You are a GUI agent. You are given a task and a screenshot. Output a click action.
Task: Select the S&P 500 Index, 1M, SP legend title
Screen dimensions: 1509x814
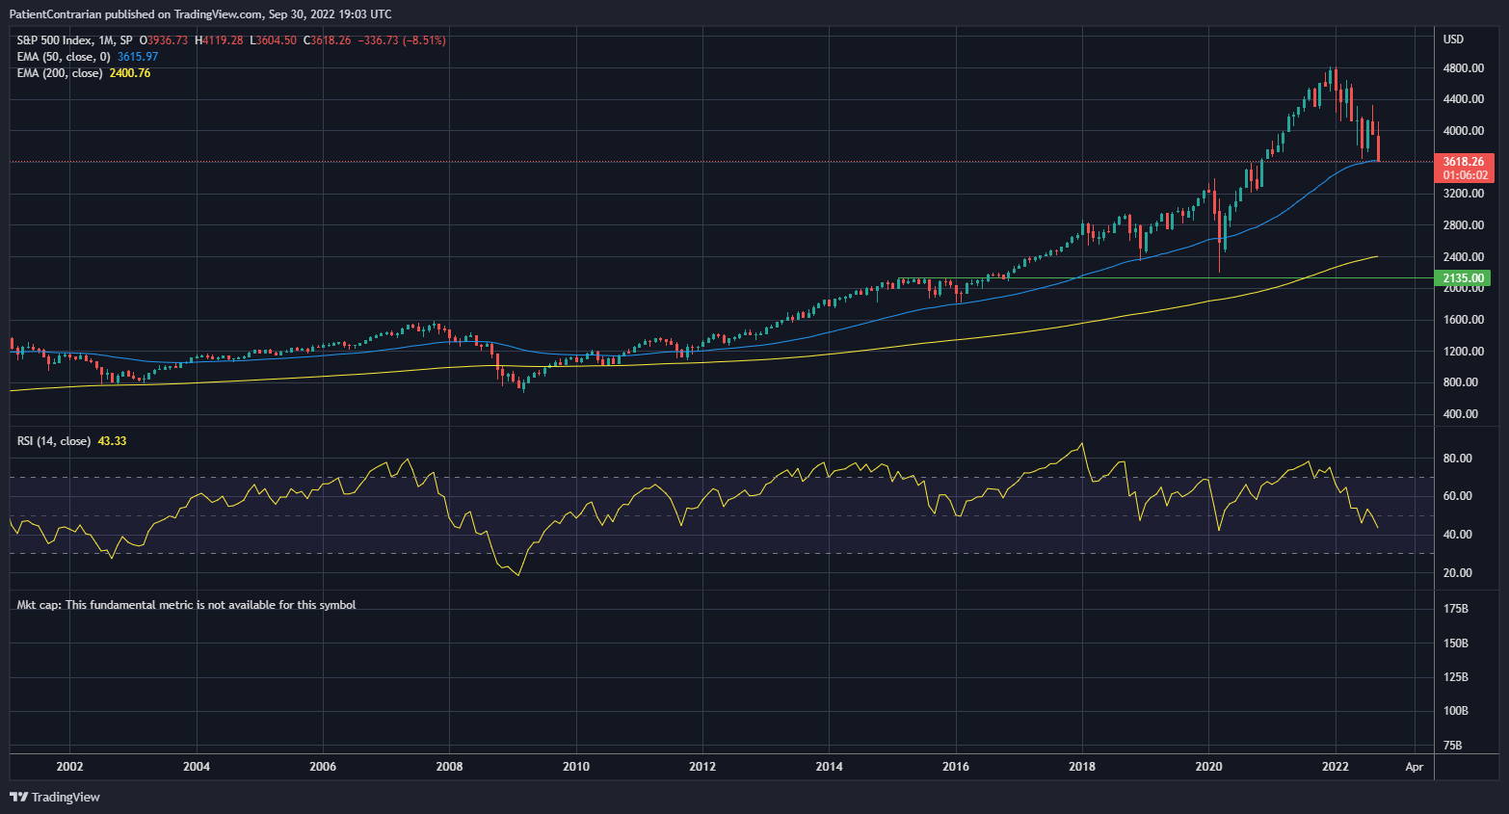[74, 40]
